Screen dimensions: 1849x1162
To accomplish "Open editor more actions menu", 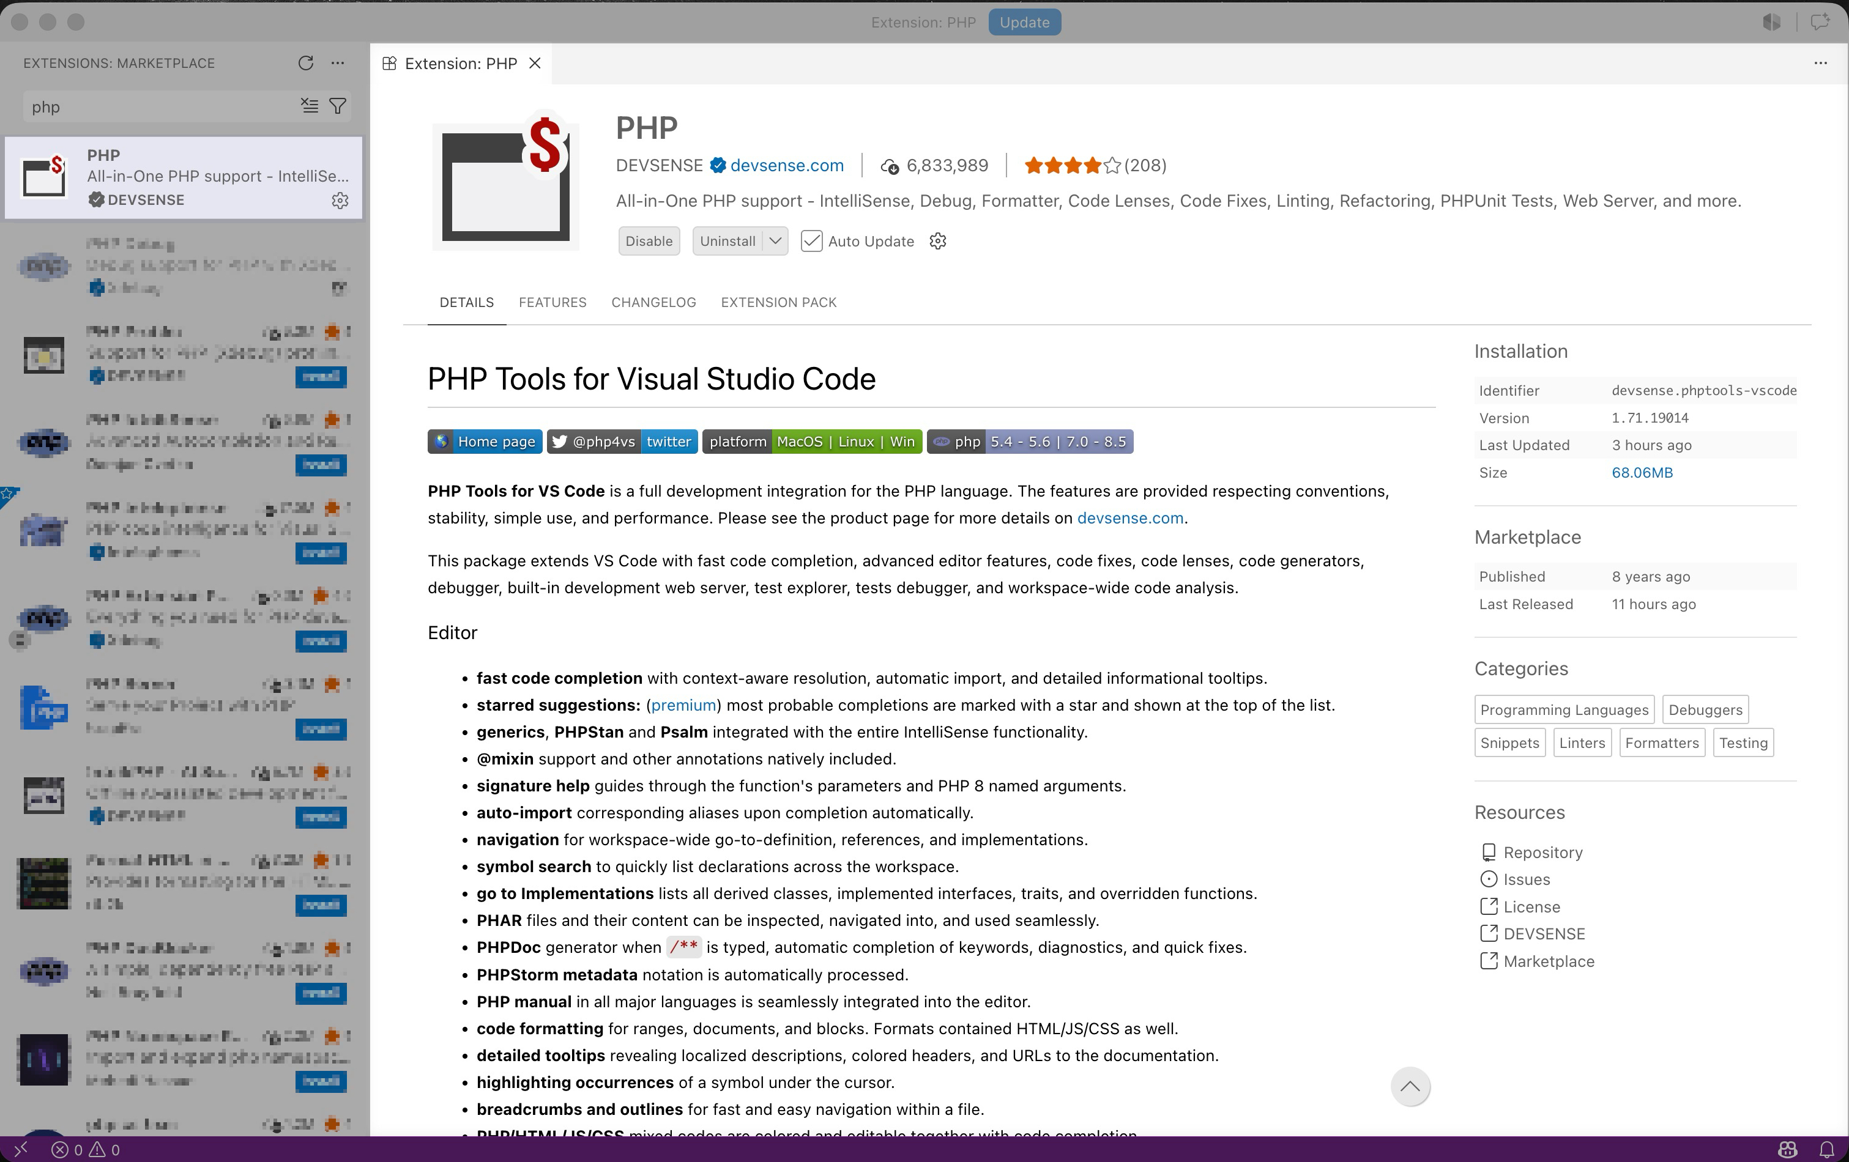I will tap(1821, 63).
